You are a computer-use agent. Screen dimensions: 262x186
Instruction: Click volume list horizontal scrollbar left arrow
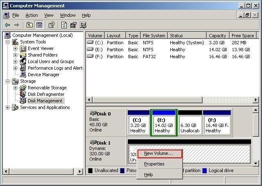point(89,100)
